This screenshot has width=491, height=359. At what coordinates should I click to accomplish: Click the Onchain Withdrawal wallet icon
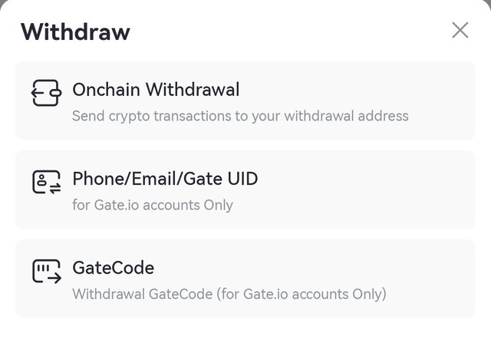click(46, 93)
